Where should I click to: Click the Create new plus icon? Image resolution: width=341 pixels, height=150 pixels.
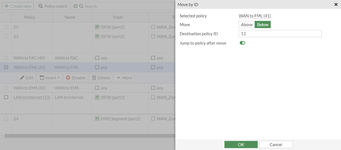click(7, 6)
